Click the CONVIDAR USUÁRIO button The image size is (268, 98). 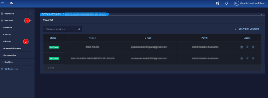(247, 29)
